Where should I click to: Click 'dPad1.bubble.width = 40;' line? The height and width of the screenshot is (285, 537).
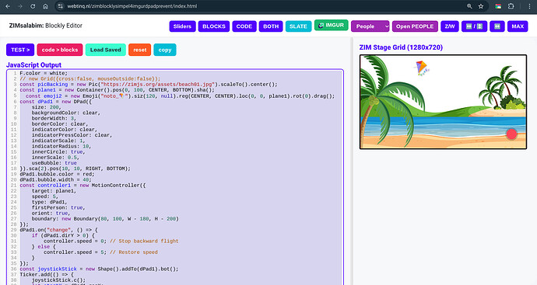pyautogui.click(x=55, y=179)
